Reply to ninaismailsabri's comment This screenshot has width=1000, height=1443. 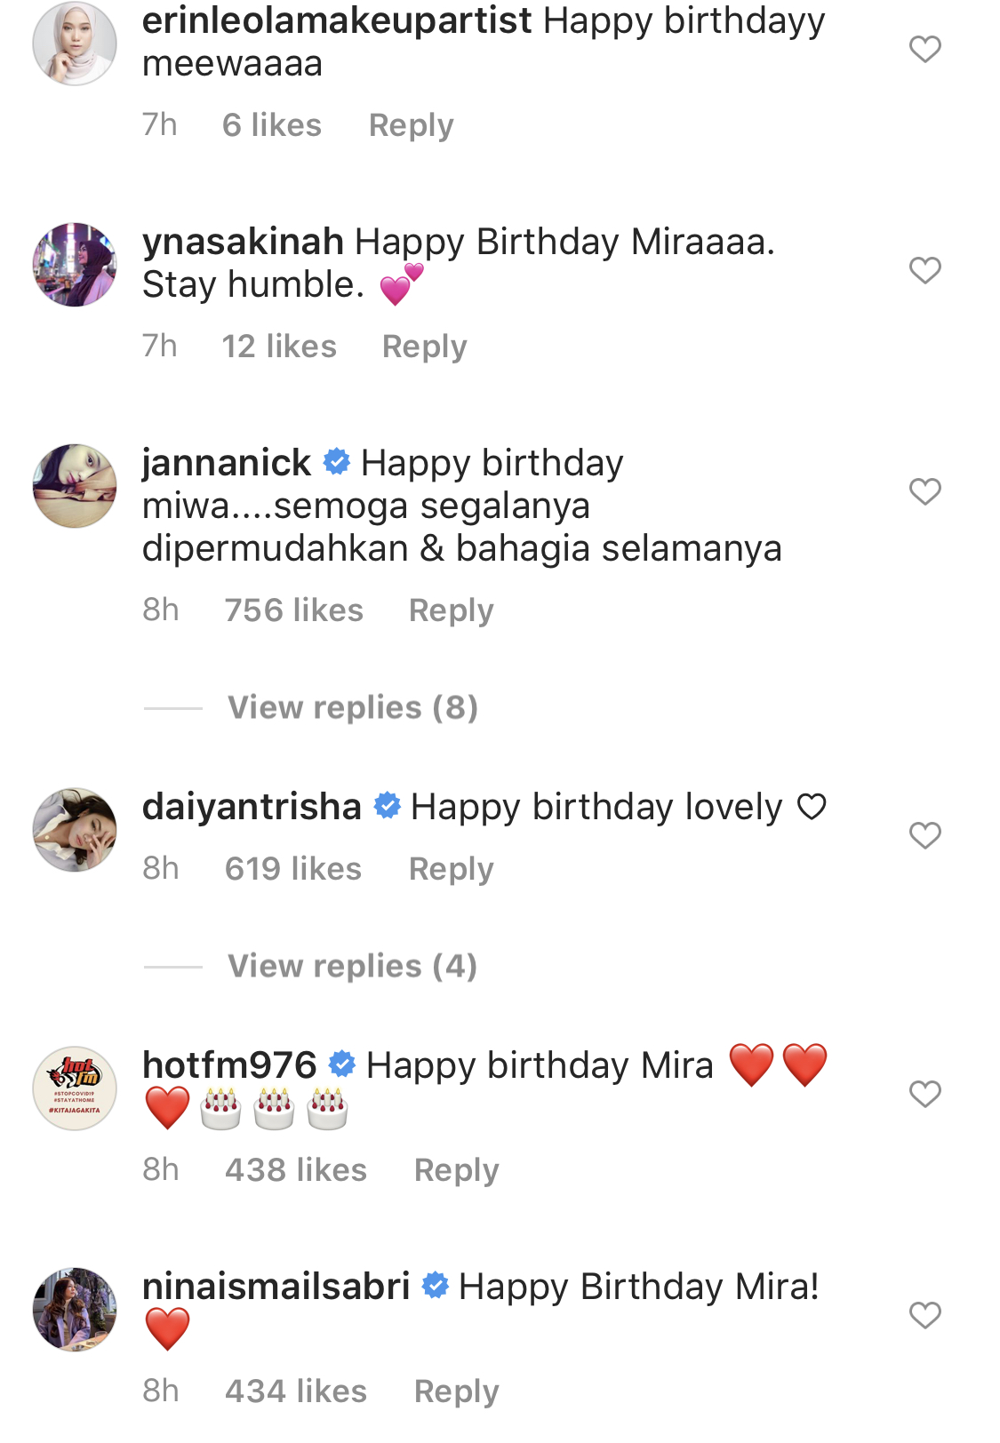tap(456, 1391)
